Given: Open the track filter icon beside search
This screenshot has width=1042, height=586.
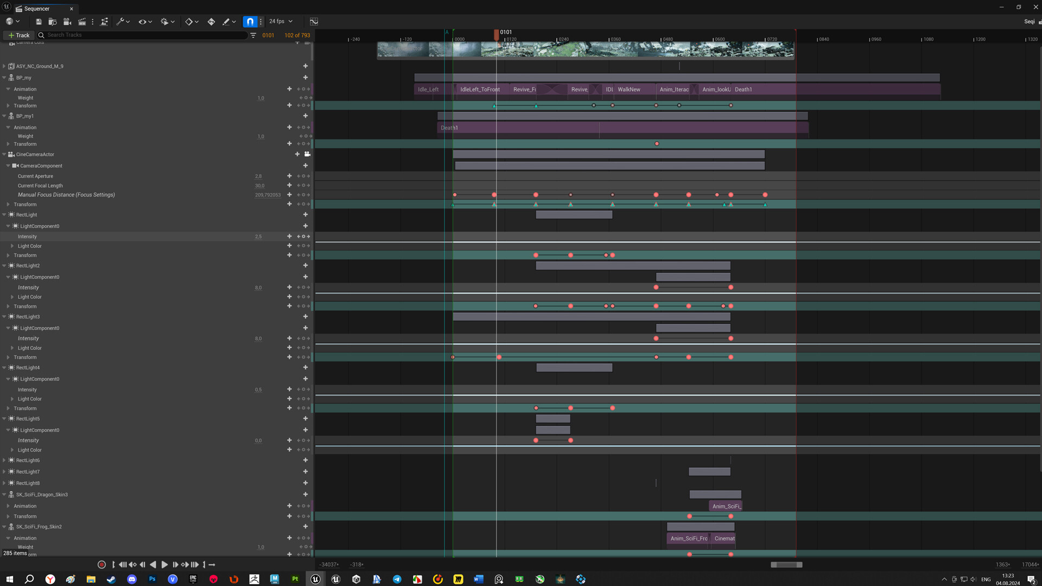Looking at the screenshot, I should click(x=253, y=35).
